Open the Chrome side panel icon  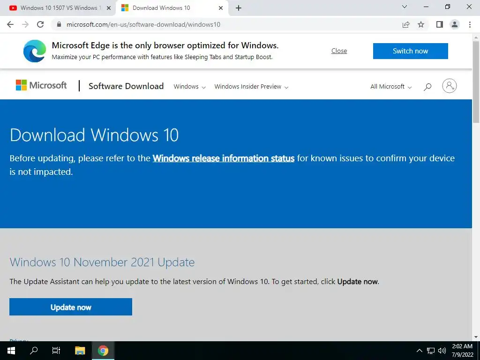tap(440, 24)
